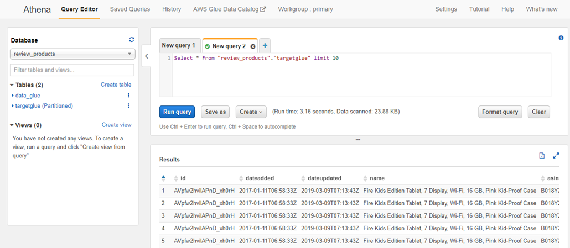Viewport: 570px width, 248px height.
Task: Click the Format query button
Action: [x=500, y=112]
